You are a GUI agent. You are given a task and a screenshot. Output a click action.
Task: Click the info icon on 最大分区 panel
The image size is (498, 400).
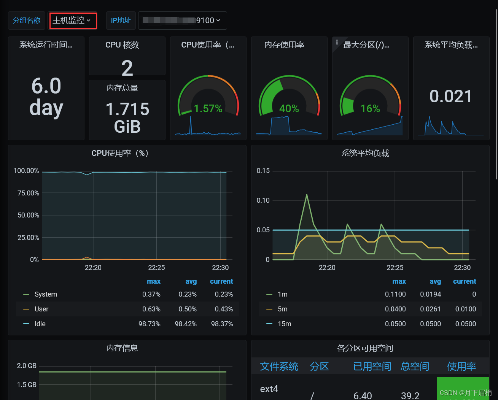(337, 42)
